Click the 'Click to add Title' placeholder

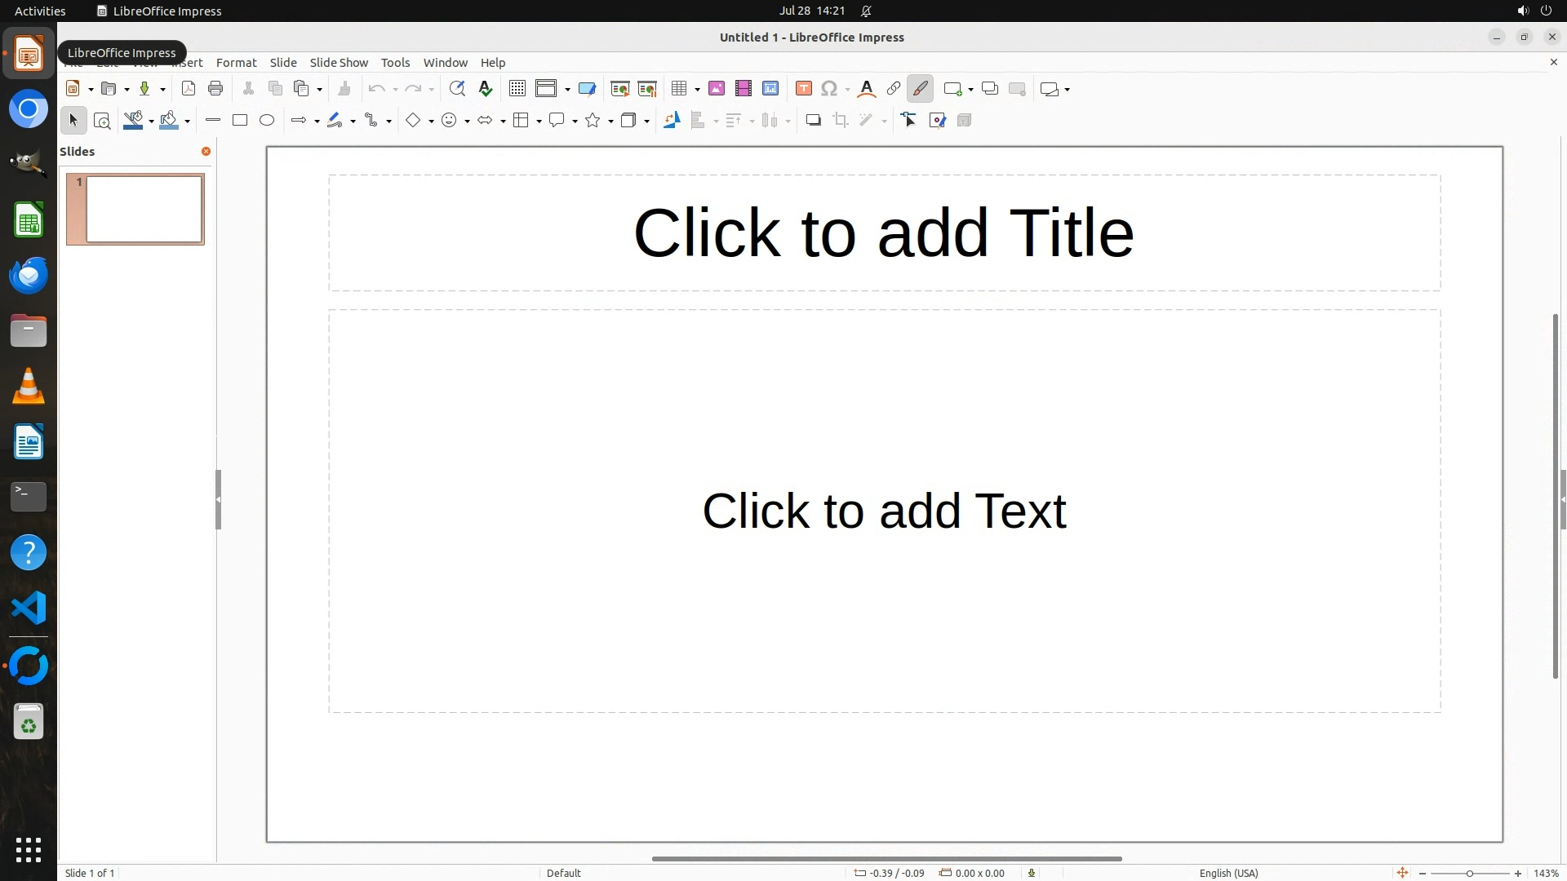pos(884,233)
